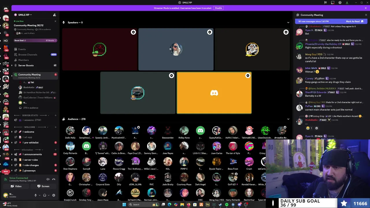Open voice noise suppression waveform icon
This screenshot has height=208, width=370.
[48, 179]
